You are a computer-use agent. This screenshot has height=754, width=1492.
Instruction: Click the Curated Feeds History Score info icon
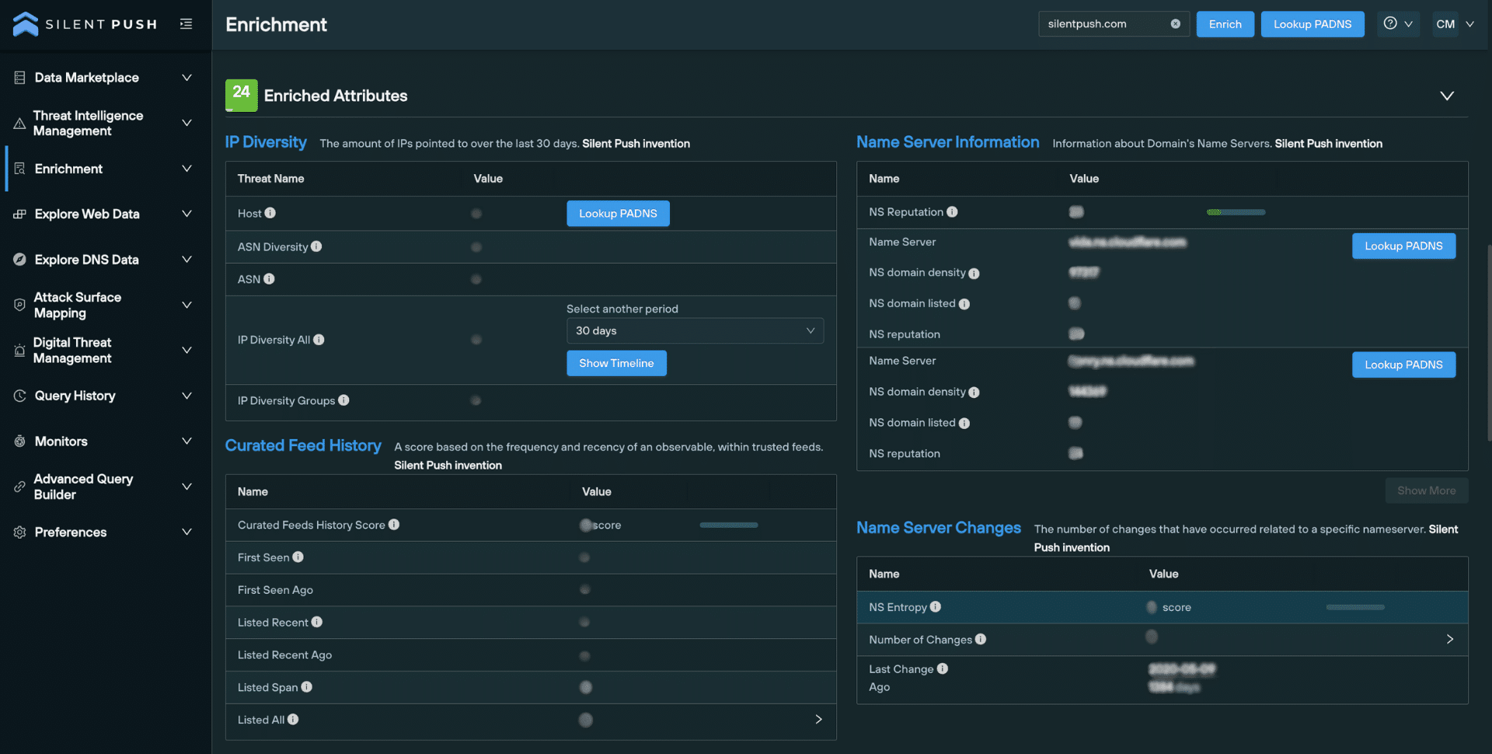point(394,525)
